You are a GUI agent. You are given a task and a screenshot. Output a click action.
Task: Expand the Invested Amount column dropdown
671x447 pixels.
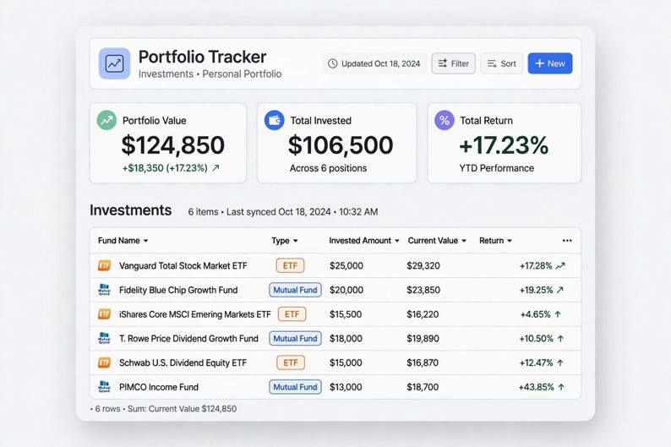396,241
